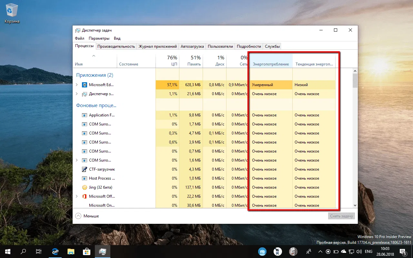Sort by the ЦП column header
This screenshot has width=413, height=258.
[167, 61]
